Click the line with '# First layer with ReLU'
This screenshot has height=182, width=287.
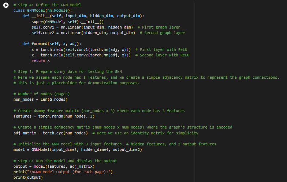(109, 50)
